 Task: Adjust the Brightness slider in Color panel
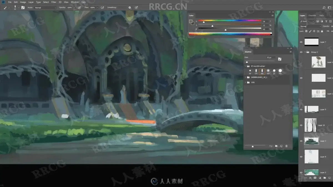pos(229,29)
